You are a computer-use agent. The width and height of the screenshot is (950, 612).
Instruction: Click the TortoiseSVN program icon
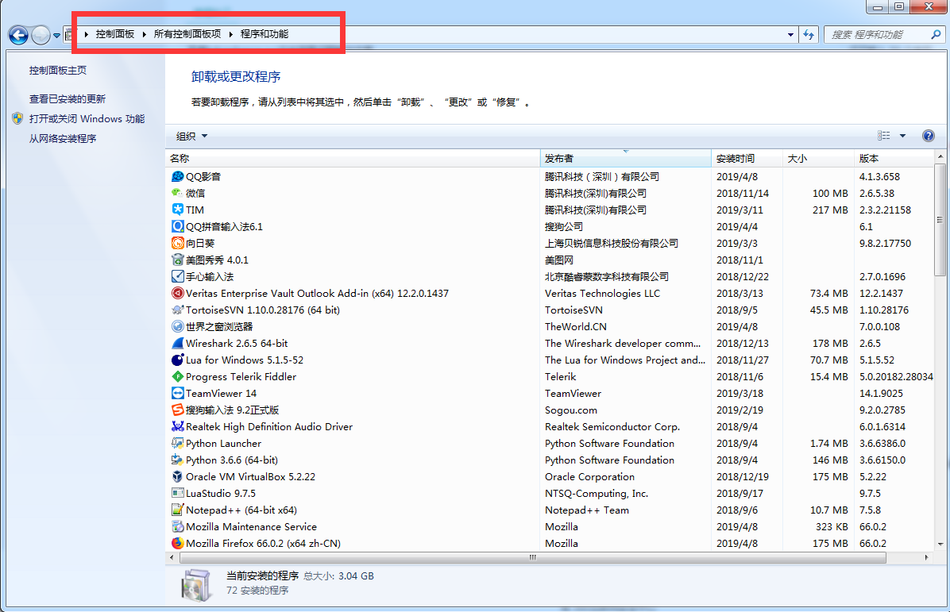pyautogui.click(x=177, y=310)
